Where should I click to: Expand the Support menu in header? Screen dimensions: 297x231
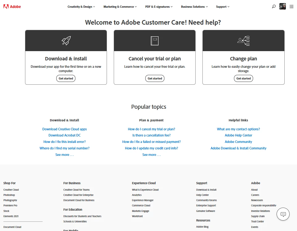[x=223, y=6]
